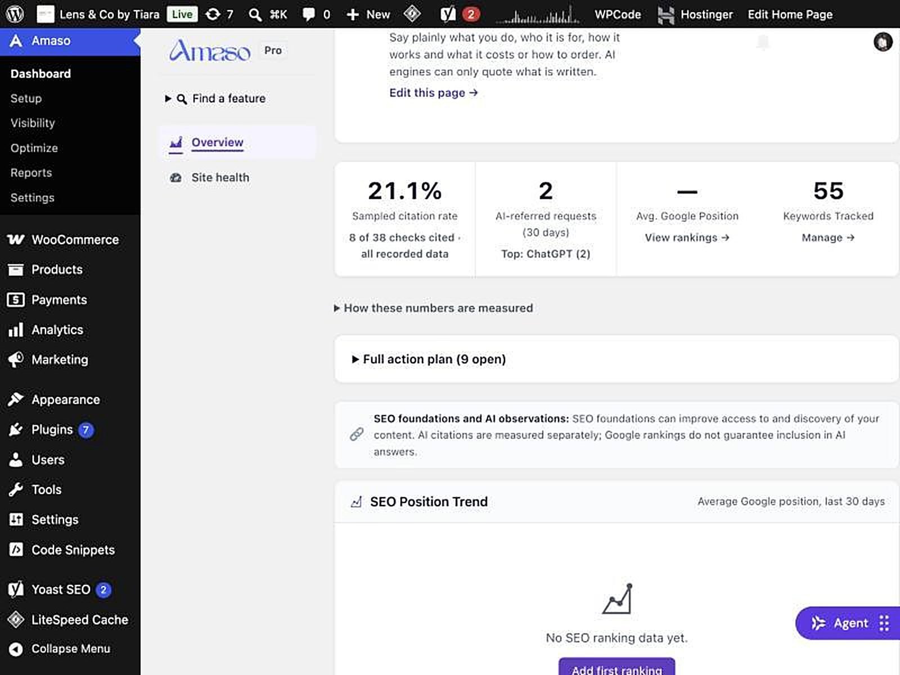Click the WordPress logo icon in admin bar
Image resolution: width=900 pixels, height=675 pixels.
[14, 14]
